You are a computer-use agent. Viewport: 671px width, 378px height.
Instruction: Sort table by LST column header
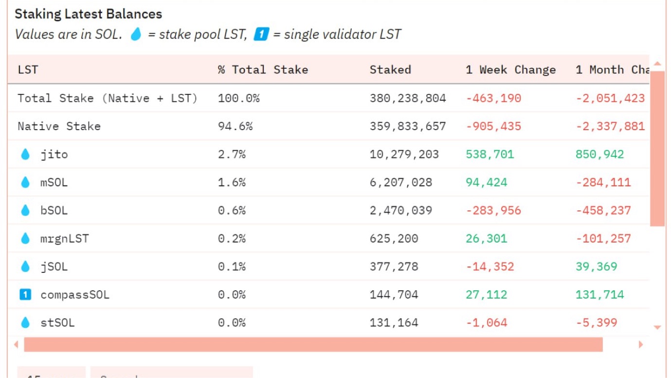tap(28, 70)
